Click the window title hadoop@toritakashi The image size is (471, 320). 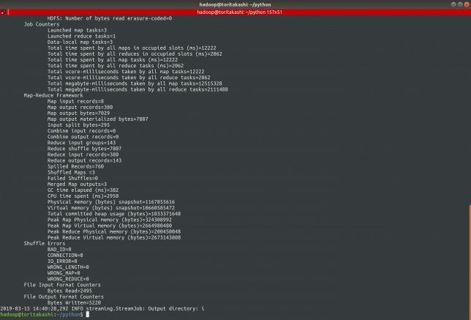coord(235,4)
